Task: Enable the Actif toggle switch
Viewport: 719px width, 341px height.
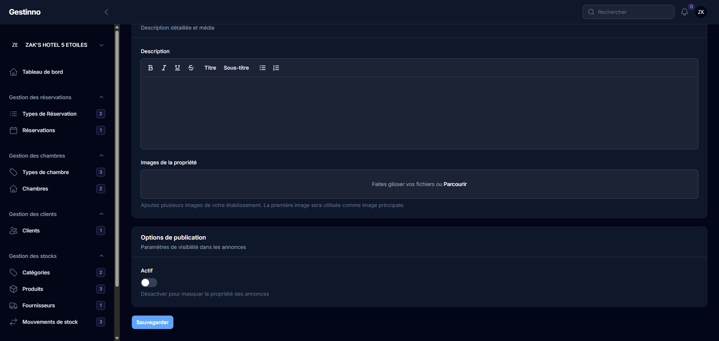Action: coord(149,283)
